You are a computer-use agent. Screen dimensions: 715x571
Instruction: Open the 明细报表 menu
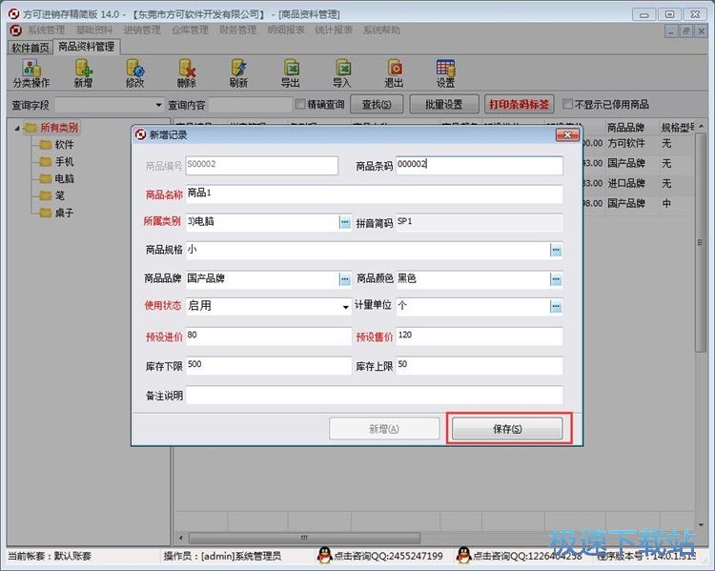tap(285, 31)
